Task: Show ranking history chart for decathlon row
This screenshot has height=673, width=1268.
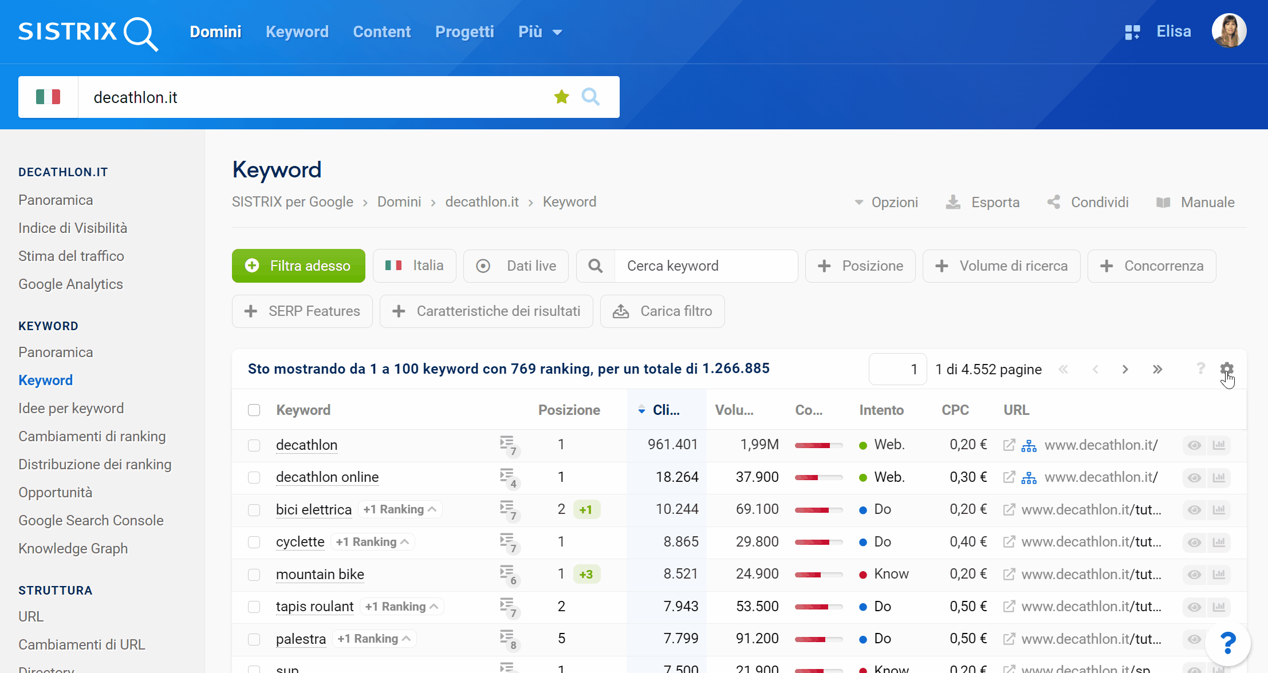Action: pos(1219,445)
